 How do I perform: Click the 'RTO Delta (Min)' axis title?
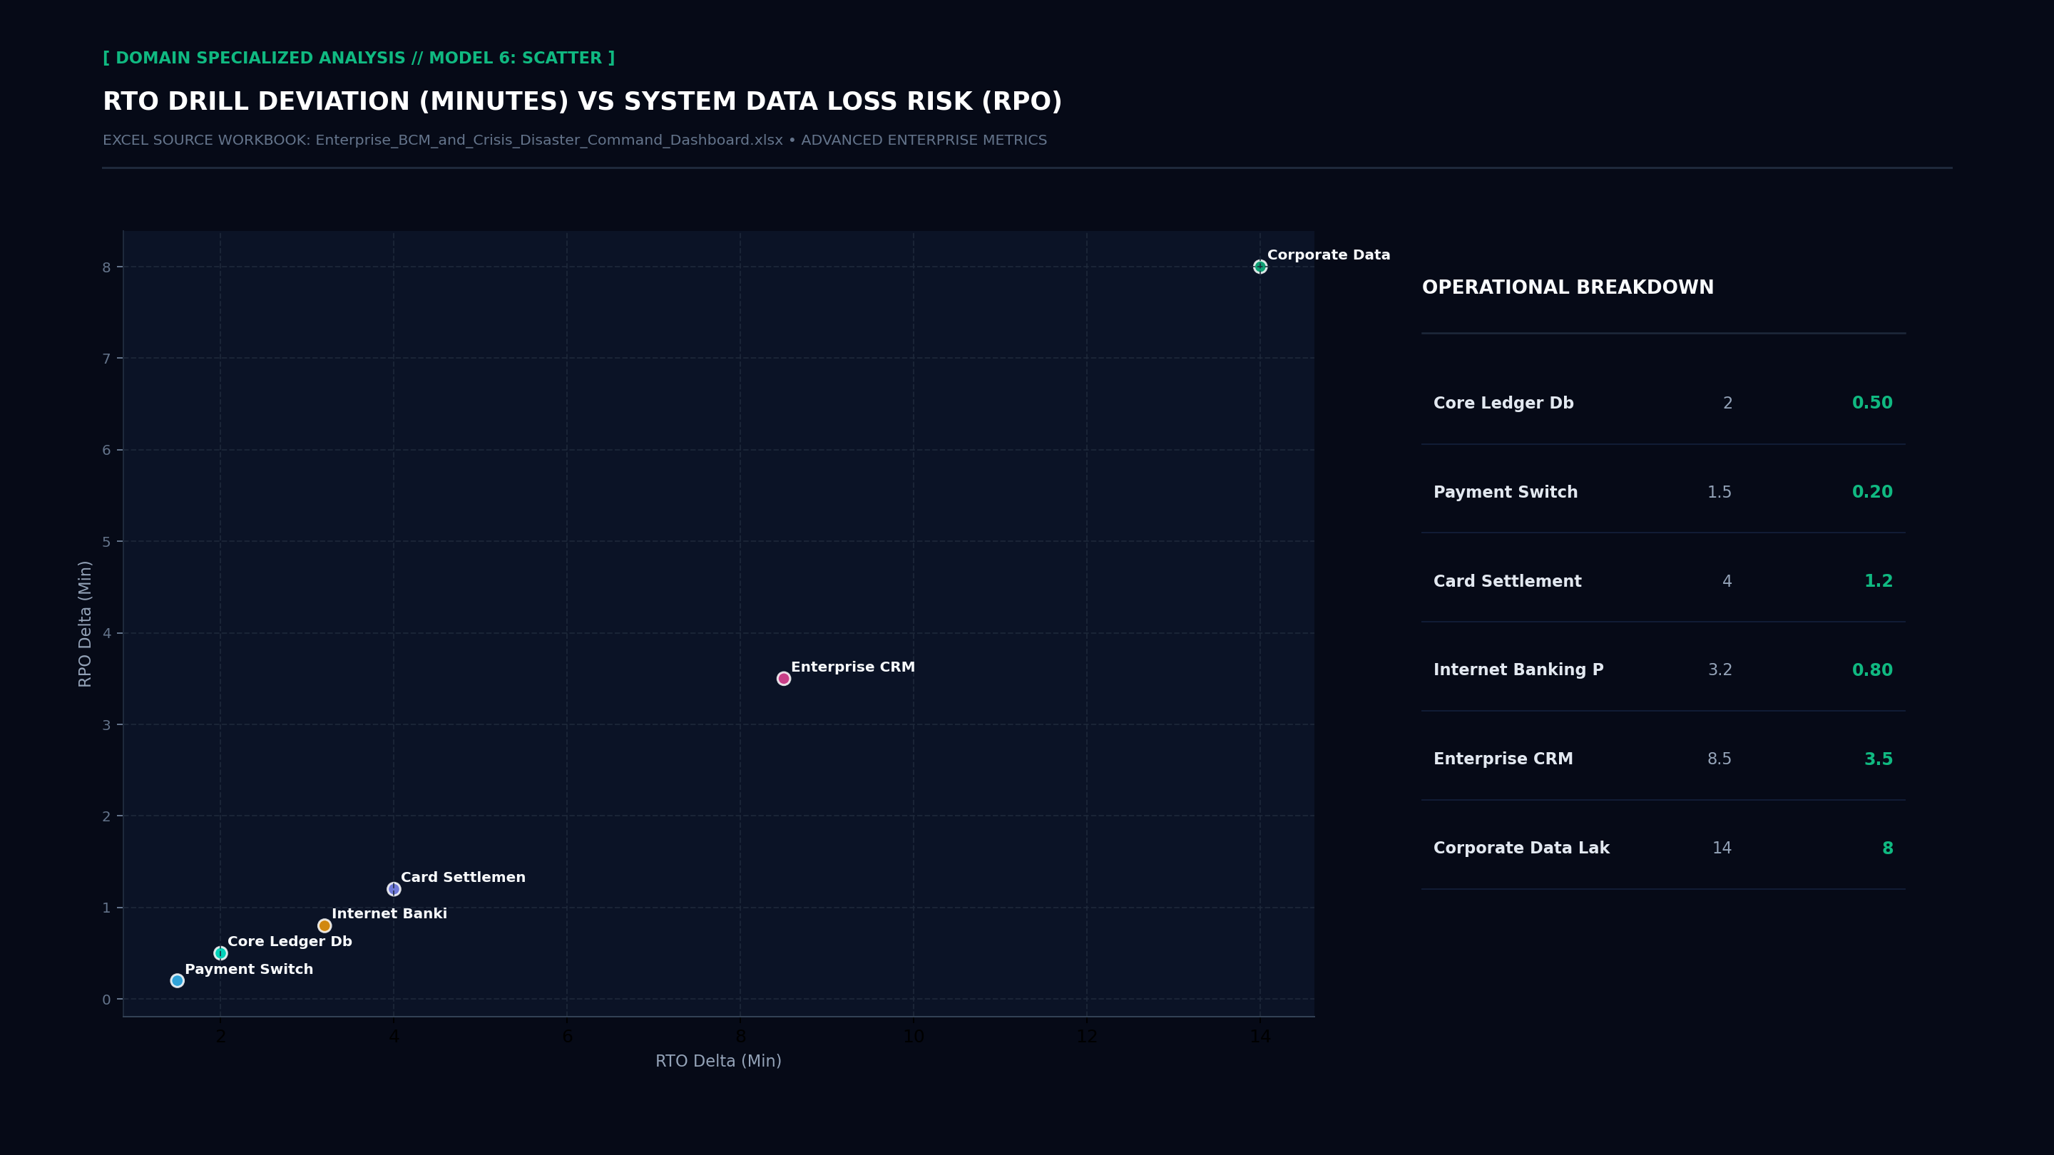coord(718,1062)
